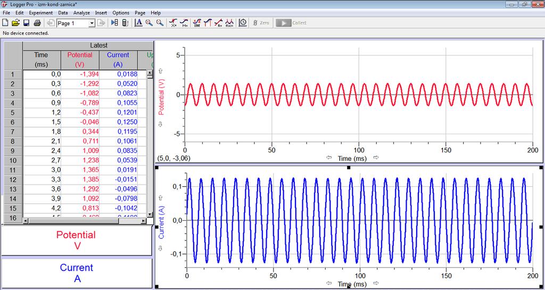Select table row number 1

coord(13,74)
